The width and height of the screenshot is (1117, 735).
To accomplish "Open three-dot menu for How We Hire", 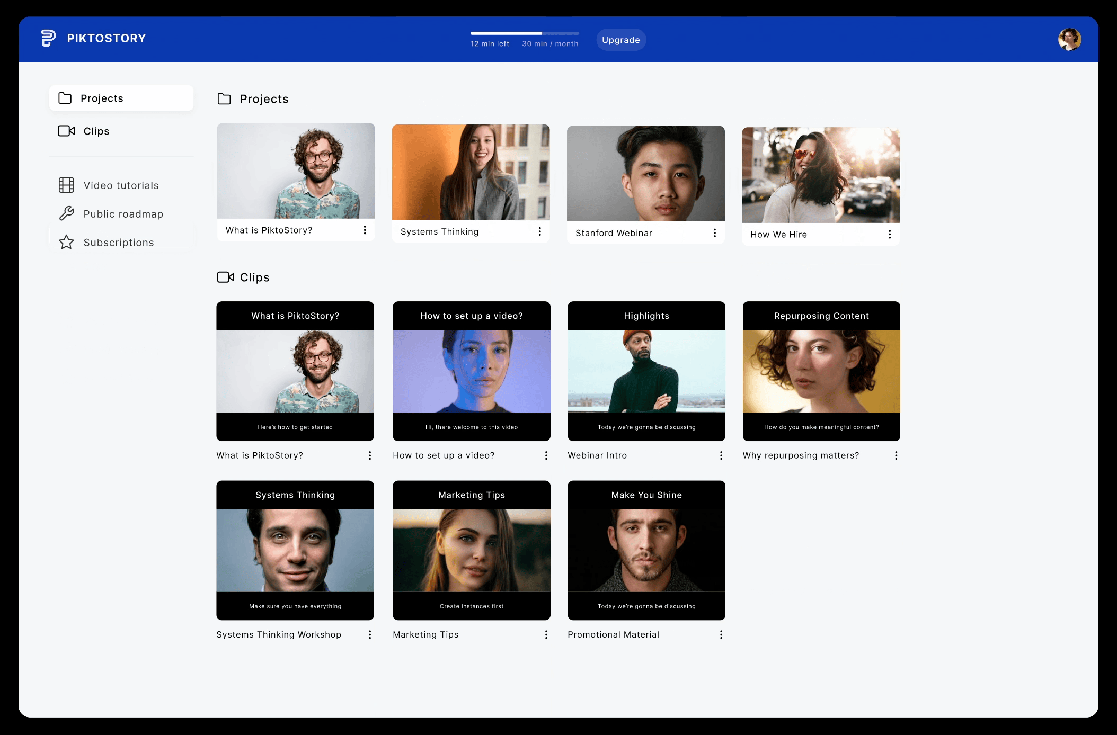I will pyautogui.click(x=889, y=234).
